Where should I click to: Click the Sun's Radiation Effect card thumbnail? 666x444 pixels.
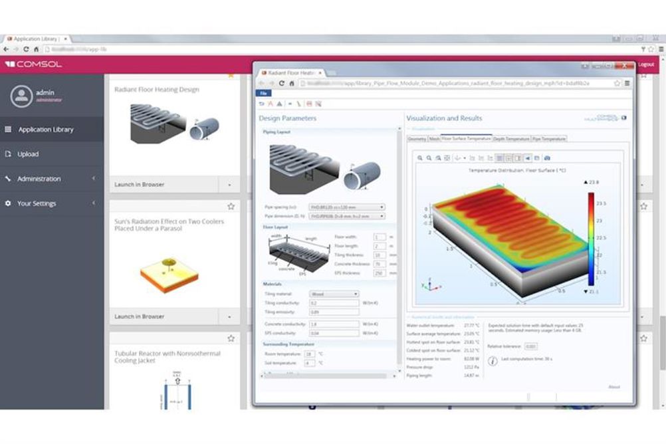[x=169, y=274]
